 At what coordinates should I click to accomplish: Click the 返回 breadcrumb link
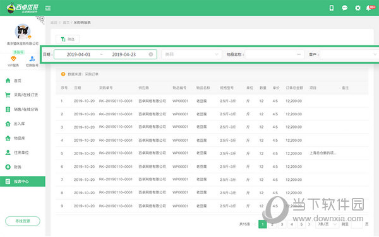click(54, 23)
